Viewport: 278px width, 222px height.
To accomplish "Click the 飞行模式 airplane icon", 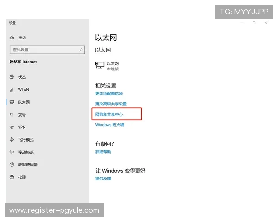I will click(x=12, y=140).
